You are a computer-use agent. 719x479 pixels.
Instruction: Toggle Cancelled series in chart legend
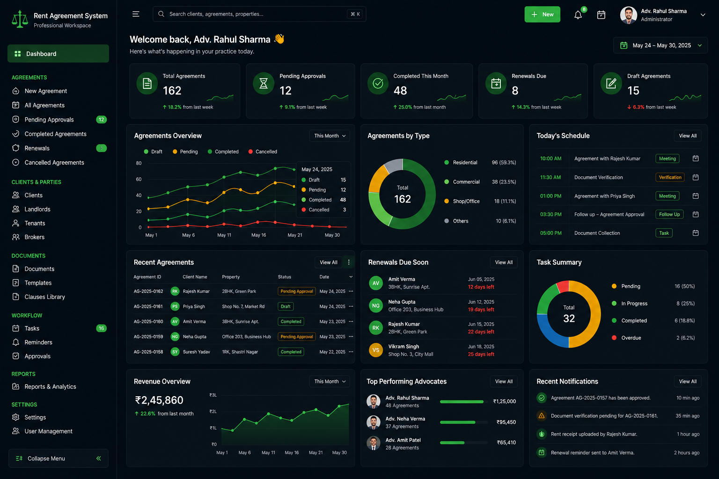pos(263,152)
